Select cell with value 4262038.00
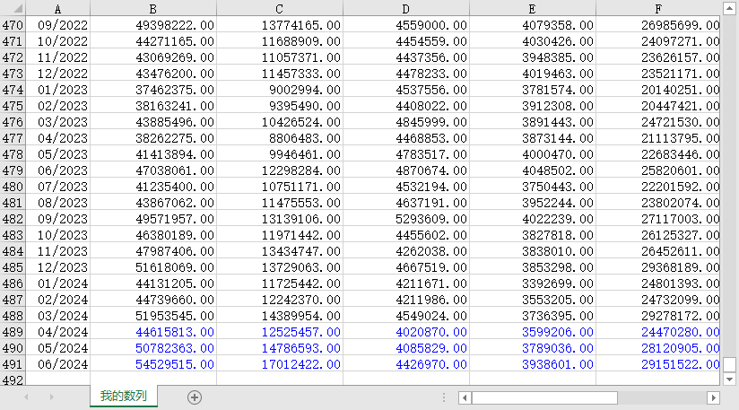The width and height of the screenshot is (739, 410). point(405,251)
